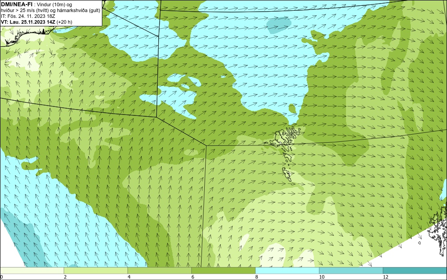Click the 'DMI/NEA-FI' title text

click(x=17, y=4)
